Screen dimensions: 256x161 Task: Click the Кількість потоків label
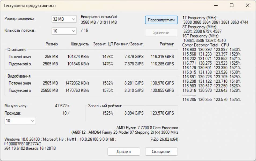coord(20,30)
